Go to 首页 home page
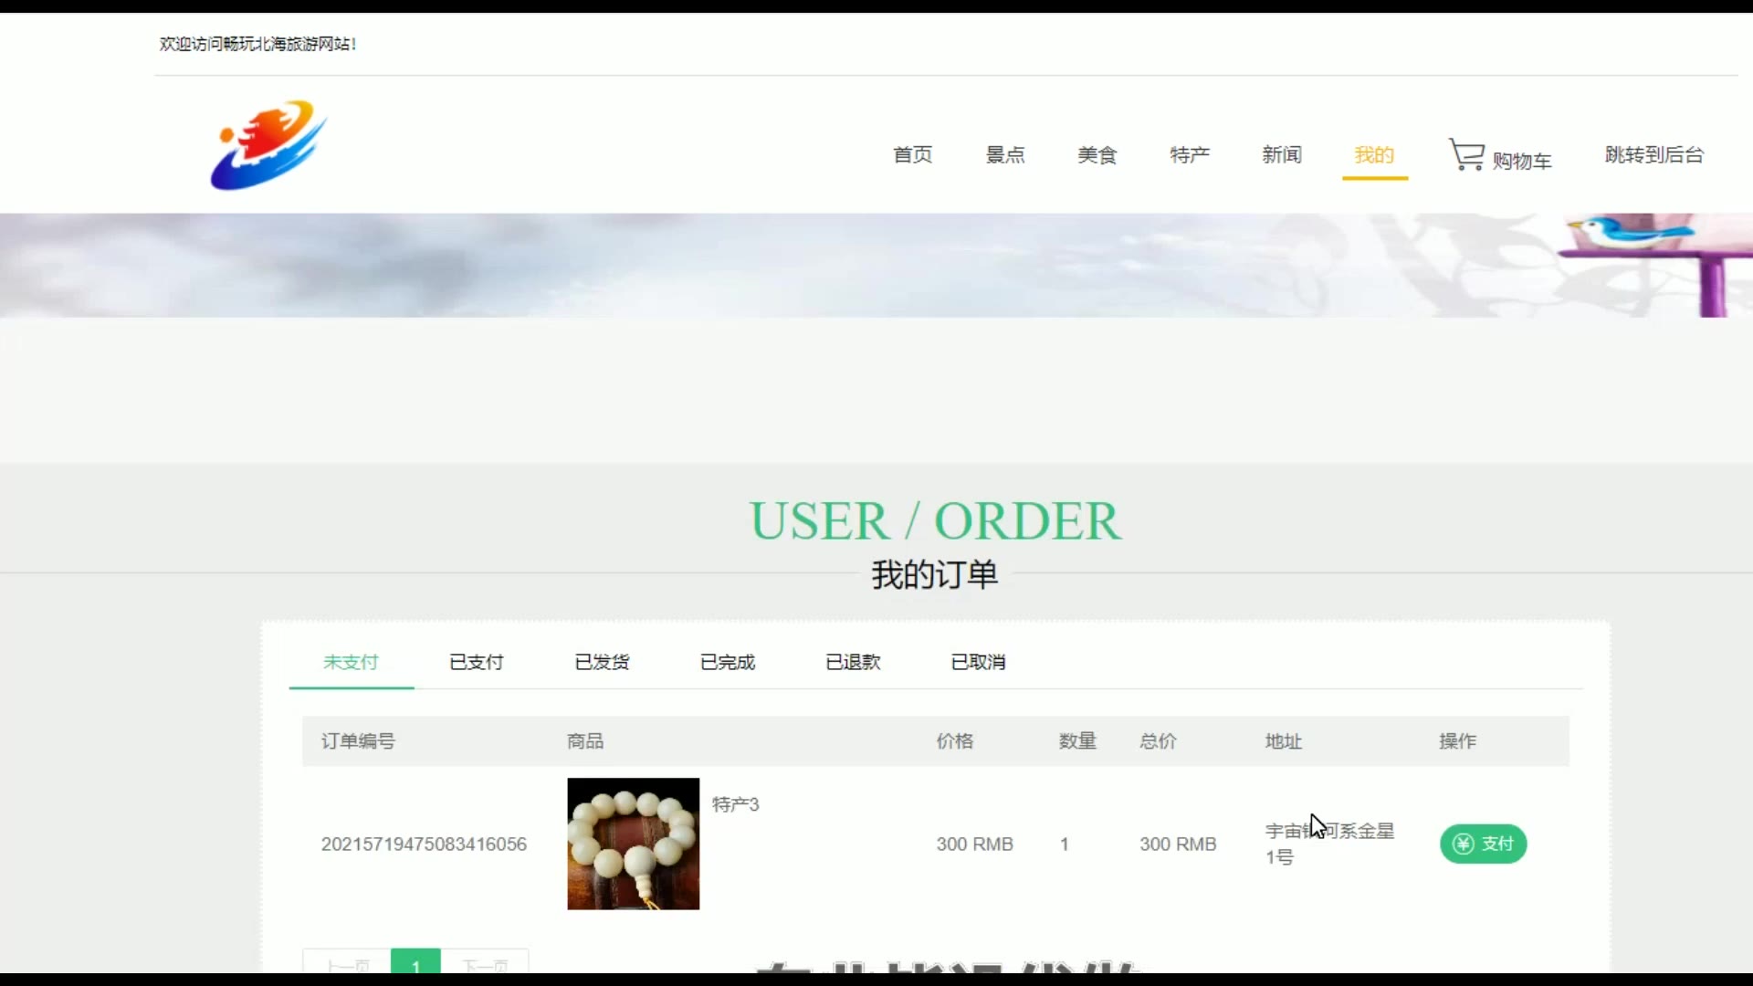Viewport: 1753px width, 986px height. pos(912,155)
